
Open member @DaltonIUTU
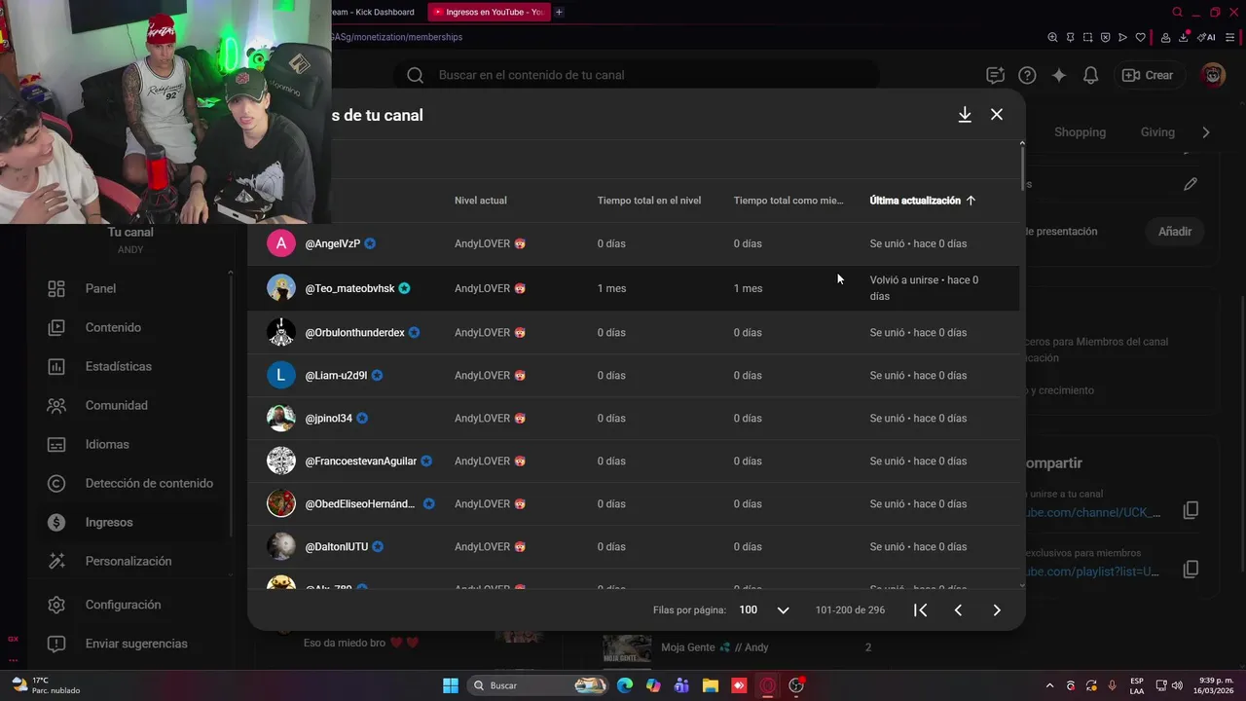(337, 547)
